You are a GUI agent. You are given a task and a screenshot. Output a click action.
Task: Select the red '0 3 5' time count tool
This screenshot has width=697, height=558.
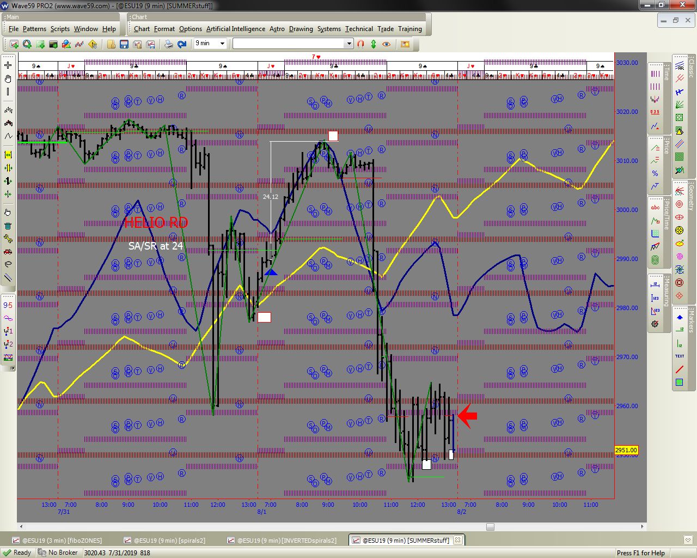(655, 112)
